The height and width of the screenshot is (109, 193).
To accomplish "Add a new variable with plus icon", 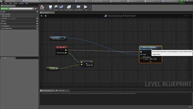I will [37, 24].
